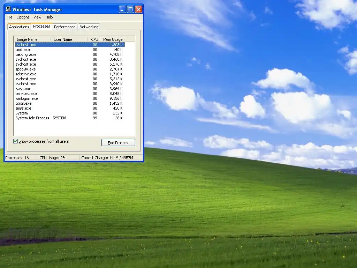Select svchost.exe using 4,308 K
The height and width of the screenshot is (268, 357).
point(70,45)
